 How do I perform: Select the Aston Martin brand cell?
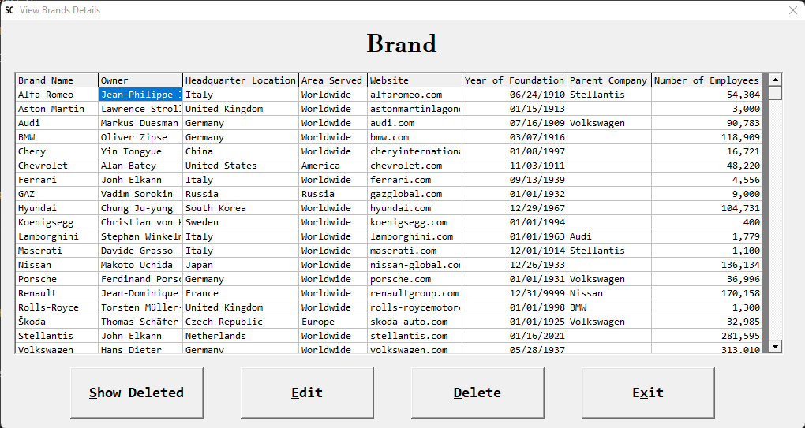pos(57,109)
